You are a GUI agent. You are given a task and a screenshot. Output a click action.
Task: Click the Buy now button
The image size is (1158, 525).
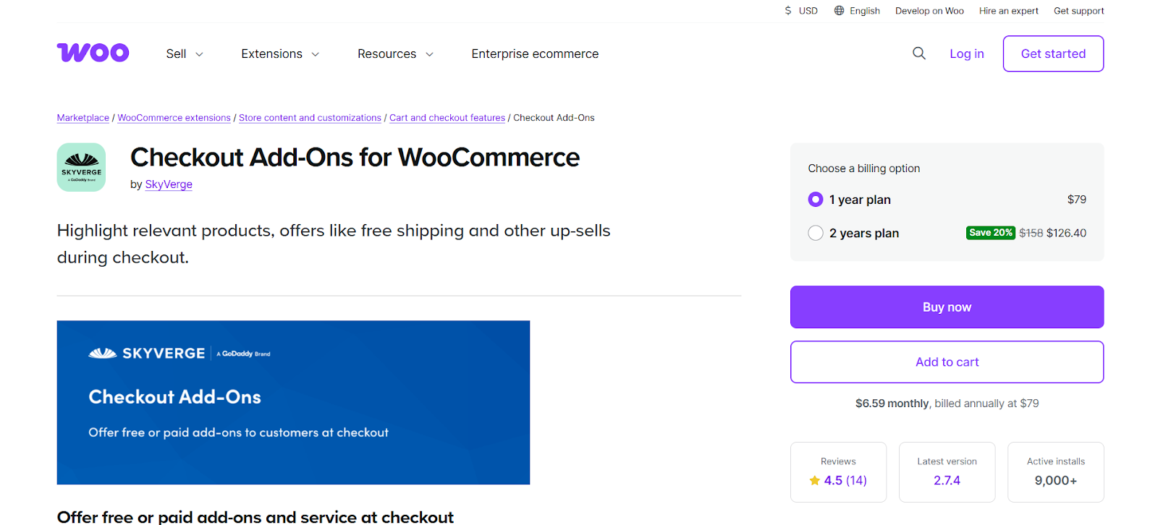tap(947, 307)
